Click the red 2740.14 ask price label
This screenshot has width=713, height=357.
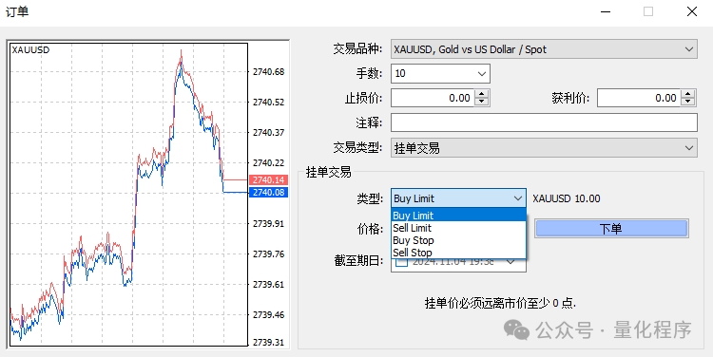click(268, 179)
